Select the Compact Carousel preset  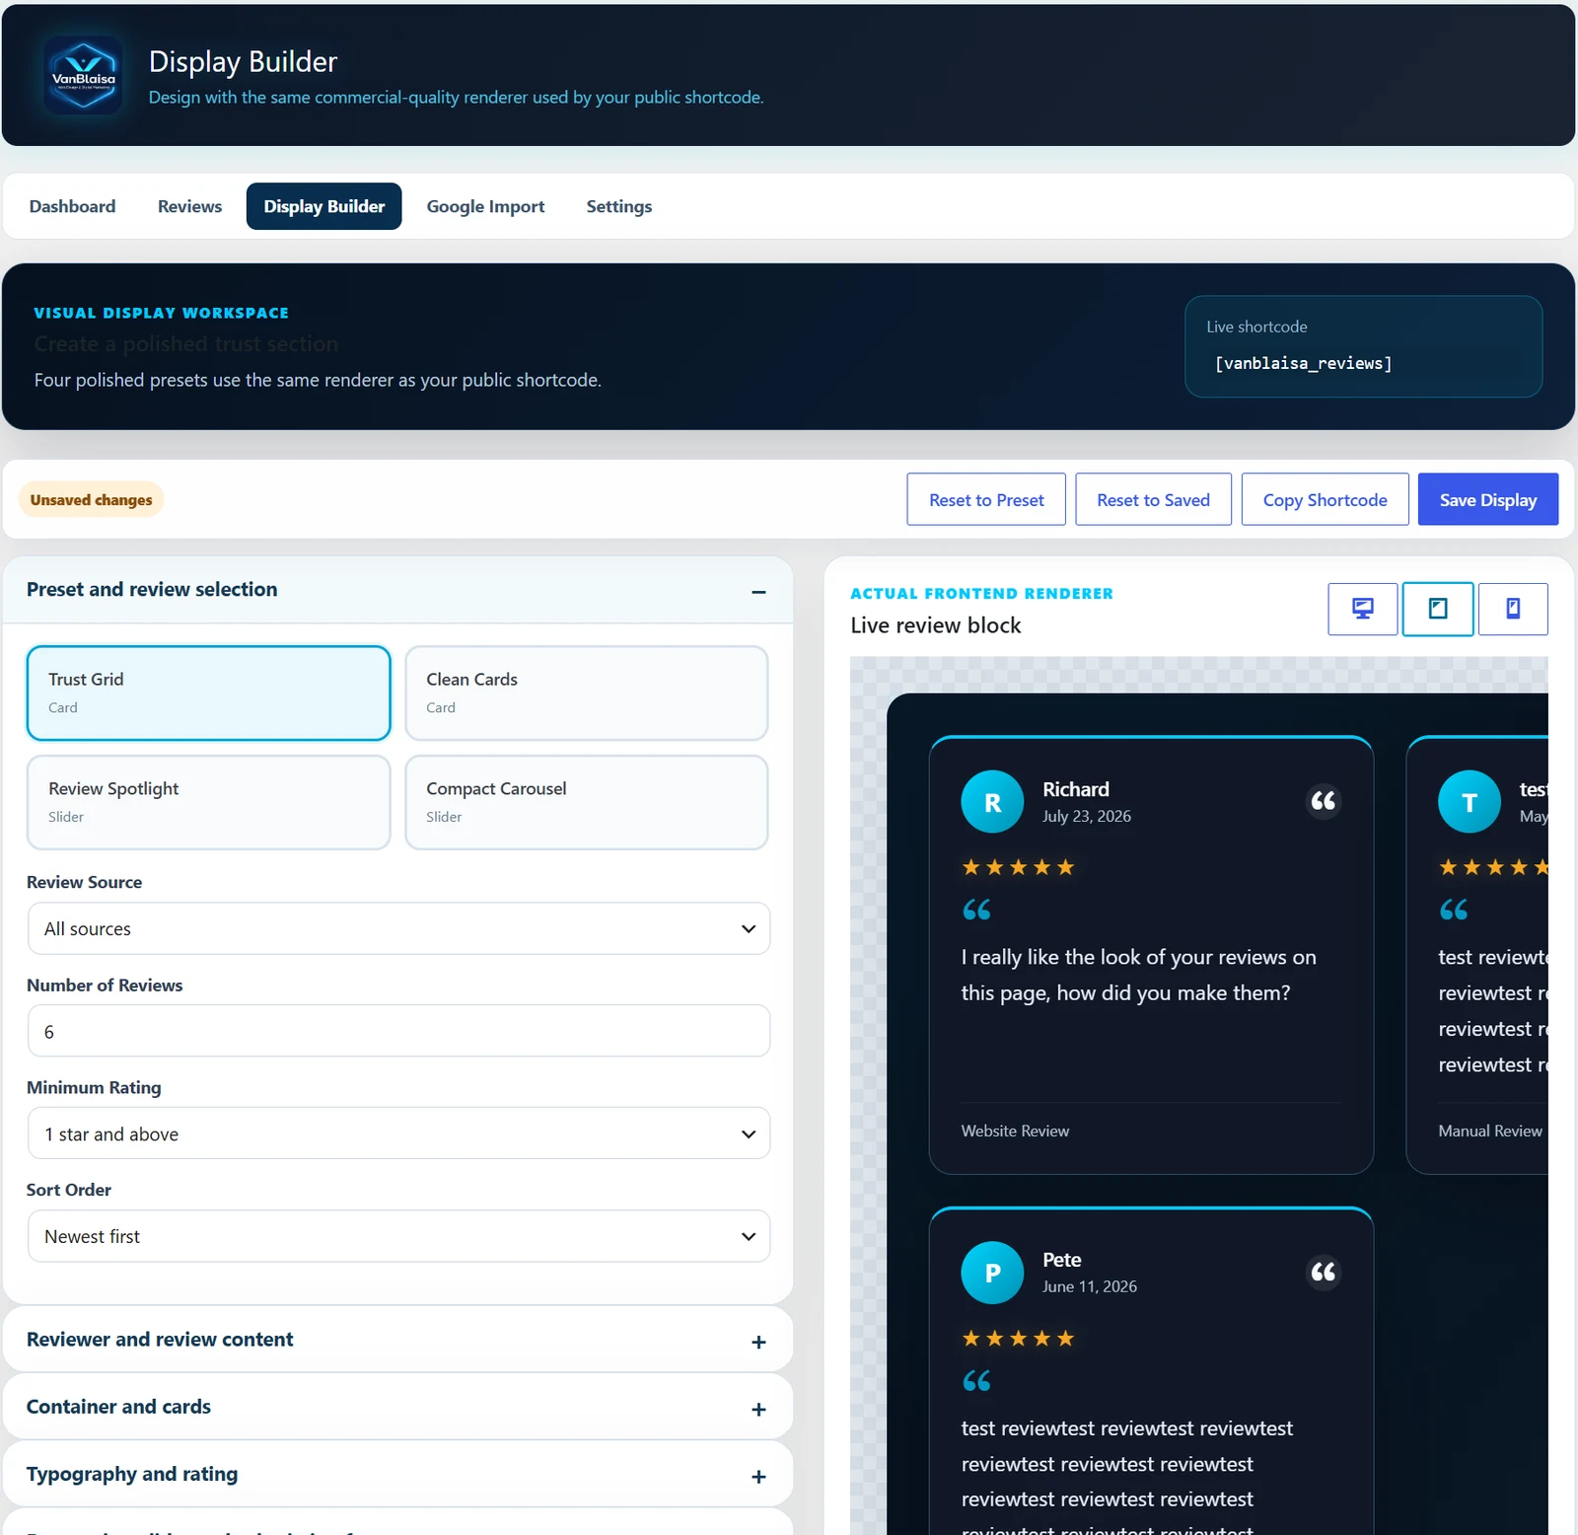tap(586, 802)
